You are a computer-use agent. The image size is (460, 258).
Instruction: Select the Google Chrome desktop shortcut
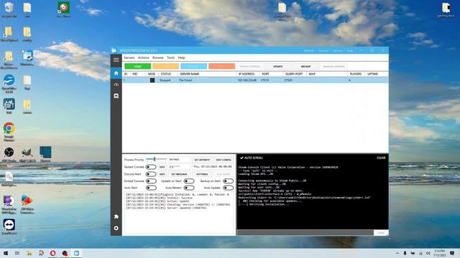click(9, 132)
